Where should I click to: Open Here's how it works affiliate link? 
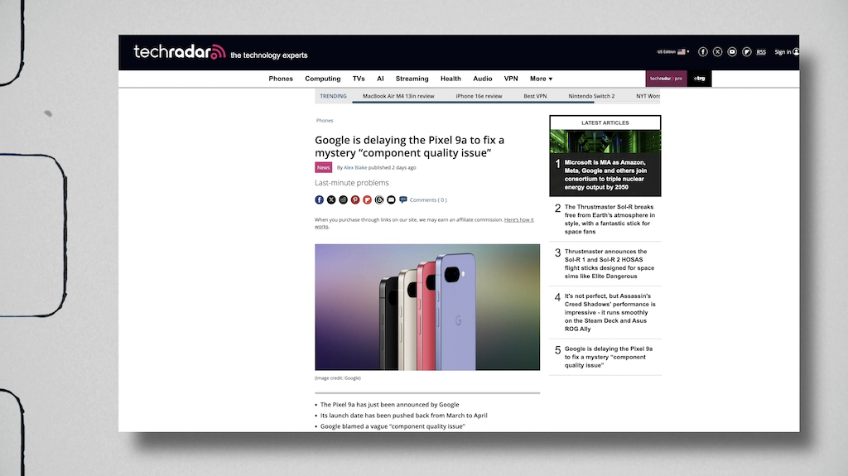click(519, 219)
